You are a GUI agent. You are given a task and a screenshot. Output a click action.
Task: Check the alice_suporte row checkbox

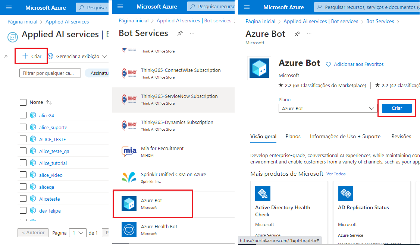pos(23,127)
